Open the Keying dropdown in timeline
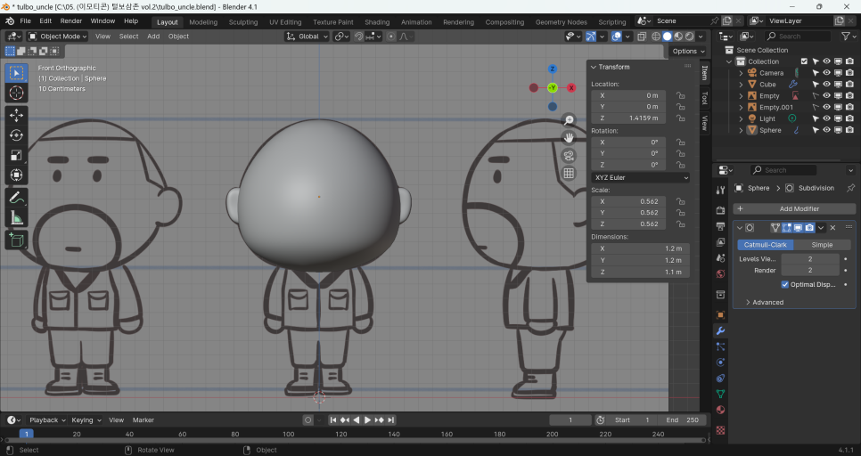 (x=86, y=419)
